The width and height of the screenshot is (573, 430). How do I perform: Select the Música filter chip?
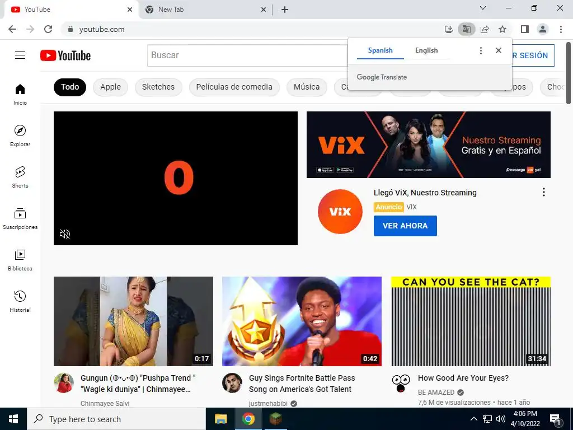pyautogui.click(x=307, y=87)
